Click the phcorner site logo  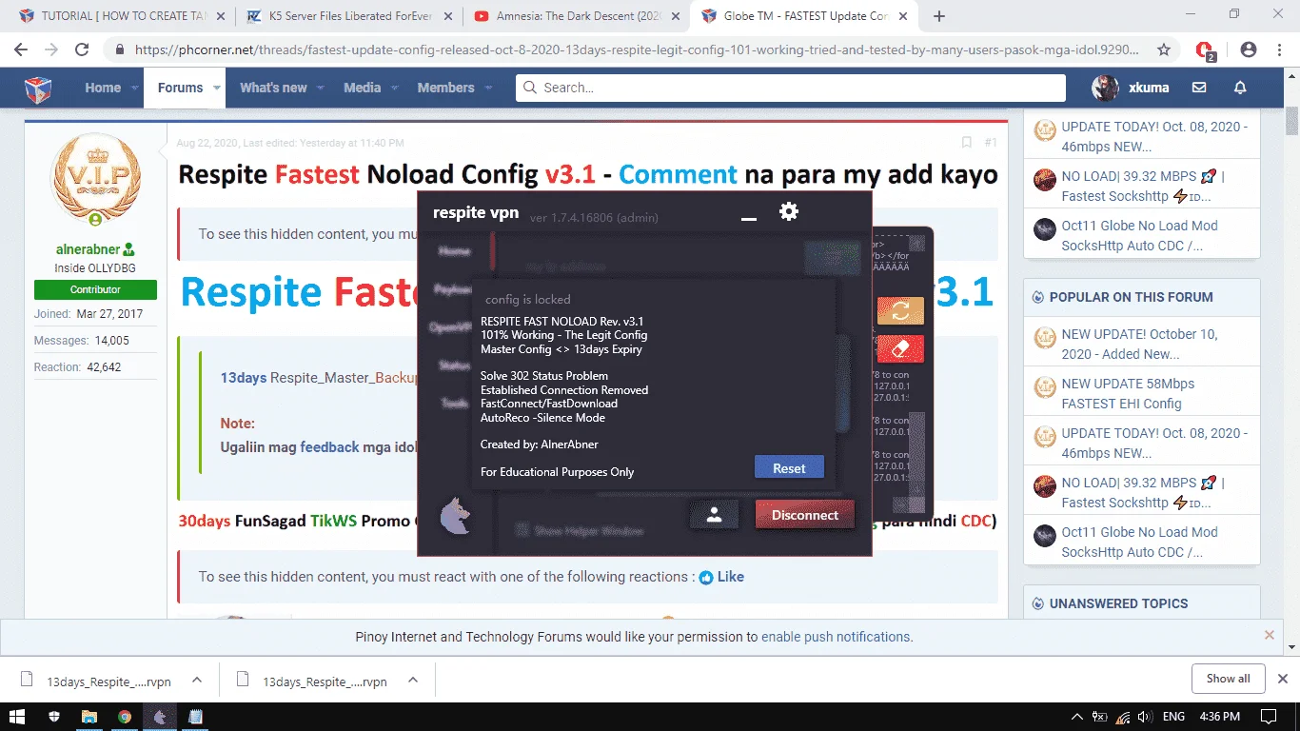point(38,88)
